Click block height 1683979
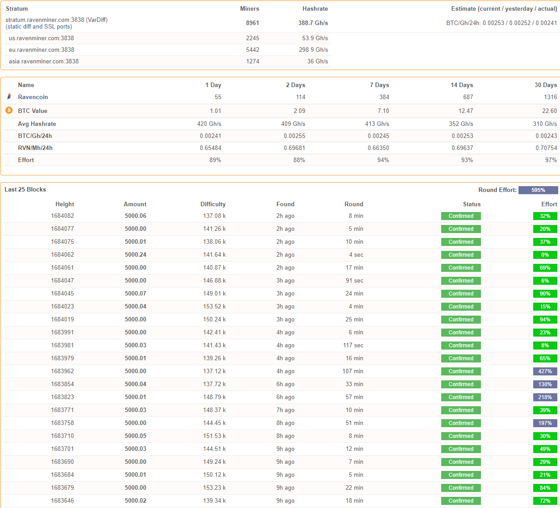The image size is (560, 508). (63, 358)
